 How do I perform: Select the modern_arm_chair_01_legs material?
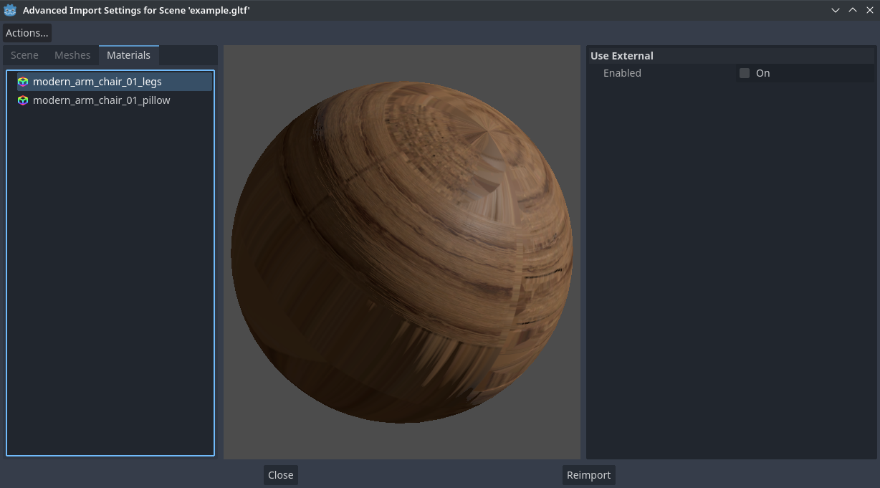98,82
